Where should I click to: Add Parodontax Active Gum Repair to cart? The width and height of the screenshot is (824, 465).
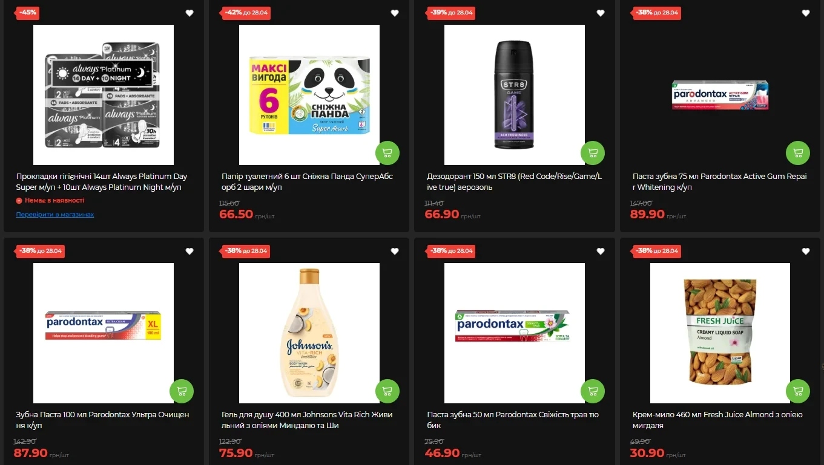798,153
